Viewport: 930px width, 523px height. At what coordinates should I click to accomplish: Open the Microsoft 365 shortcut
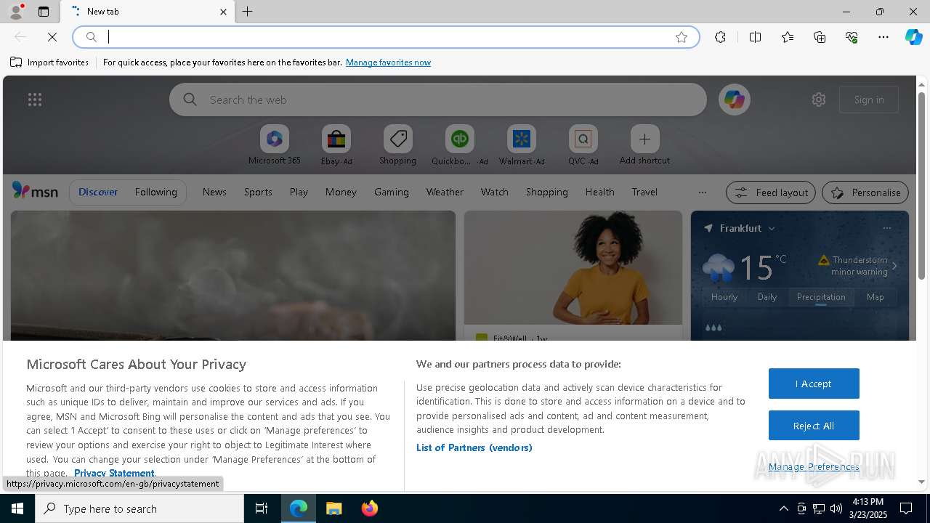pos(275,145)
